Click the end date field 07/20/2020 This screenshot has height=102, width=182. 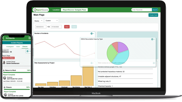coord(56,27)
